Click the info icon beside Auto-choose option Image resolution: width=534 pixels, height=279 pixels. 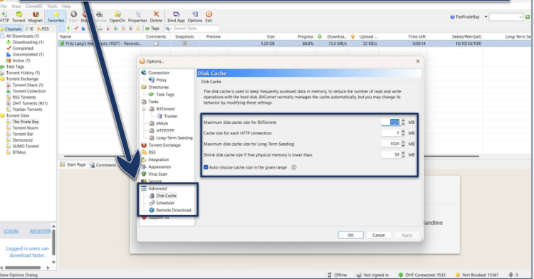point(294,167)
